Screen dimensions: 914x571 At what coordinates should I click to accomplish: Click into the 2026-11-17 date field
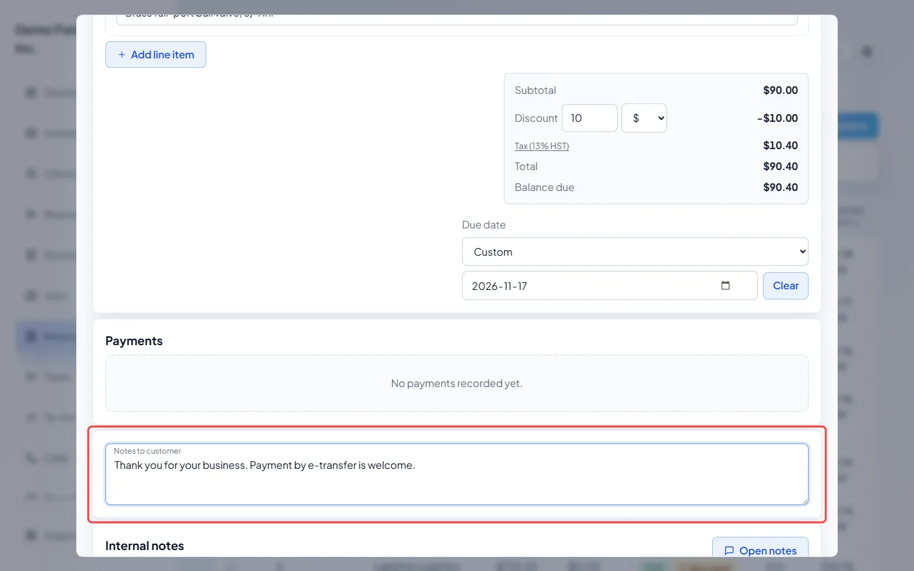point(609,285)
